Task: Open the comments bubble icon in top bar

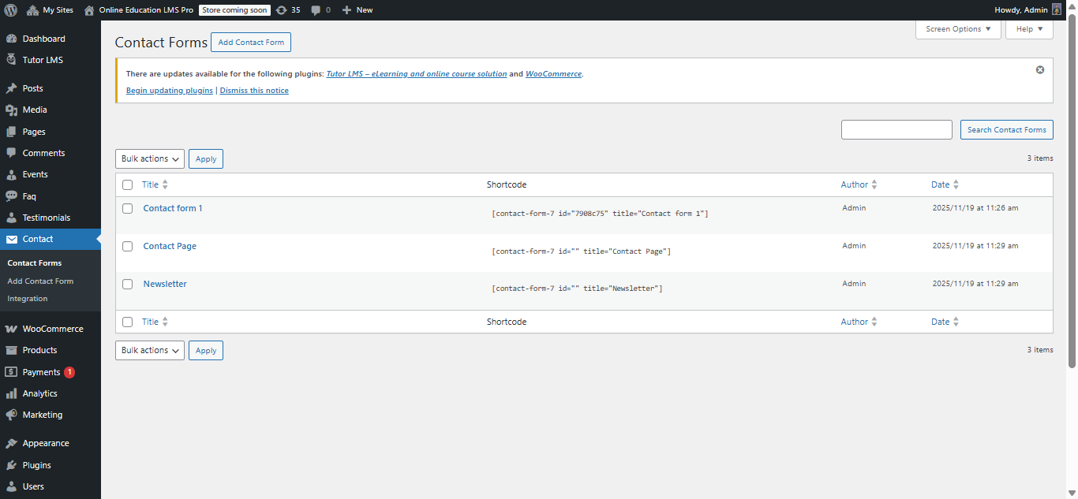Action: (x=315, y=9)
